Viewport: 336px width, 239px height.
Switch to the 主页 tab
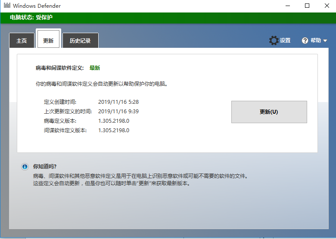(22, 40)
